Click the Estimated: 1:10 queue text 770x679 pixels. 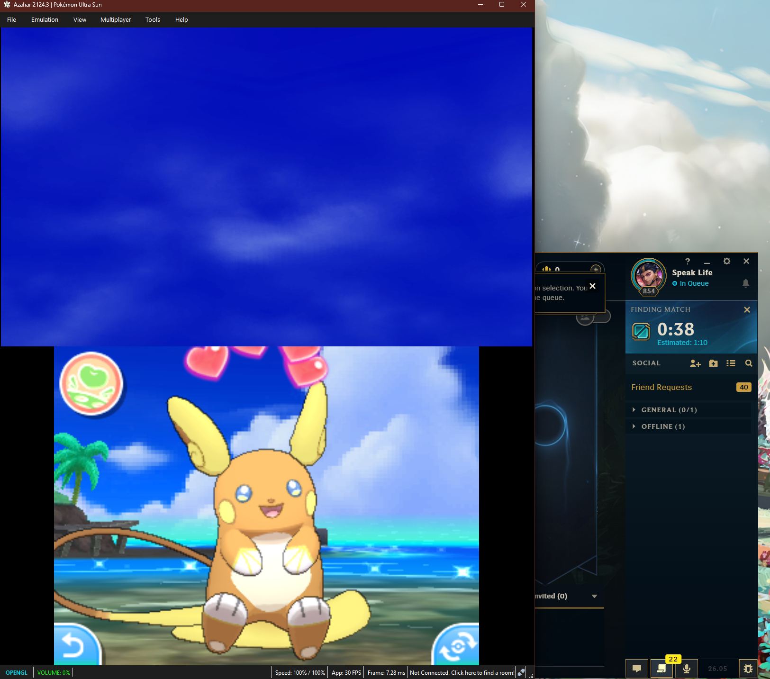[x=682, y=343]
